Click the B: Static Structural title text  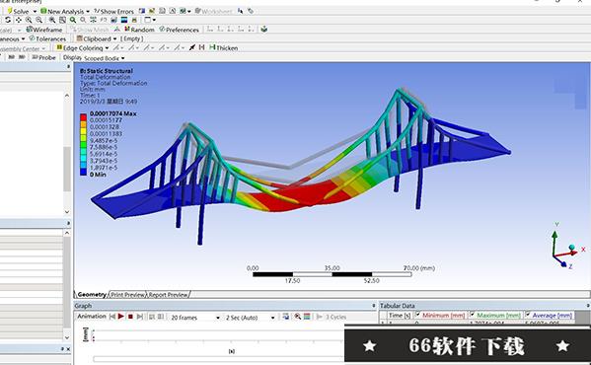pyautogui.click(x=107, y=71)
